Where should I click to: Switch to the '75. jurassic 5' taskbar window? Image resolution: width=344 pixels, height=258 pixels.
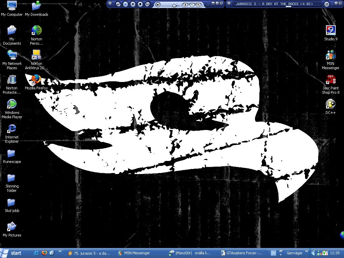(x=89, y=253)
